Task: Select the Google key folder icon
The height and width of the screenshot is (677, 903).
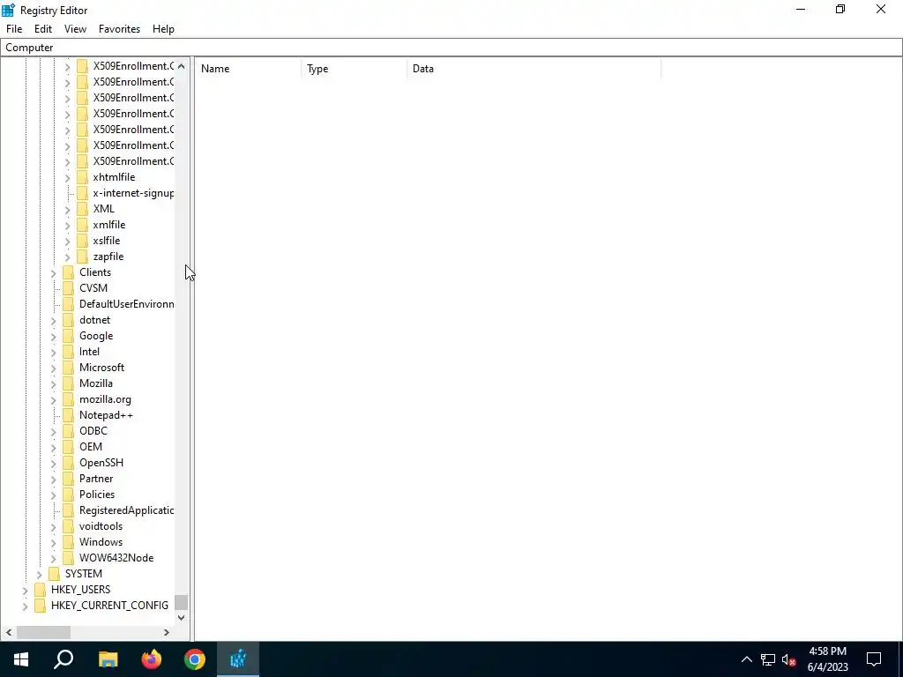Action: click(x=69, y=336)
